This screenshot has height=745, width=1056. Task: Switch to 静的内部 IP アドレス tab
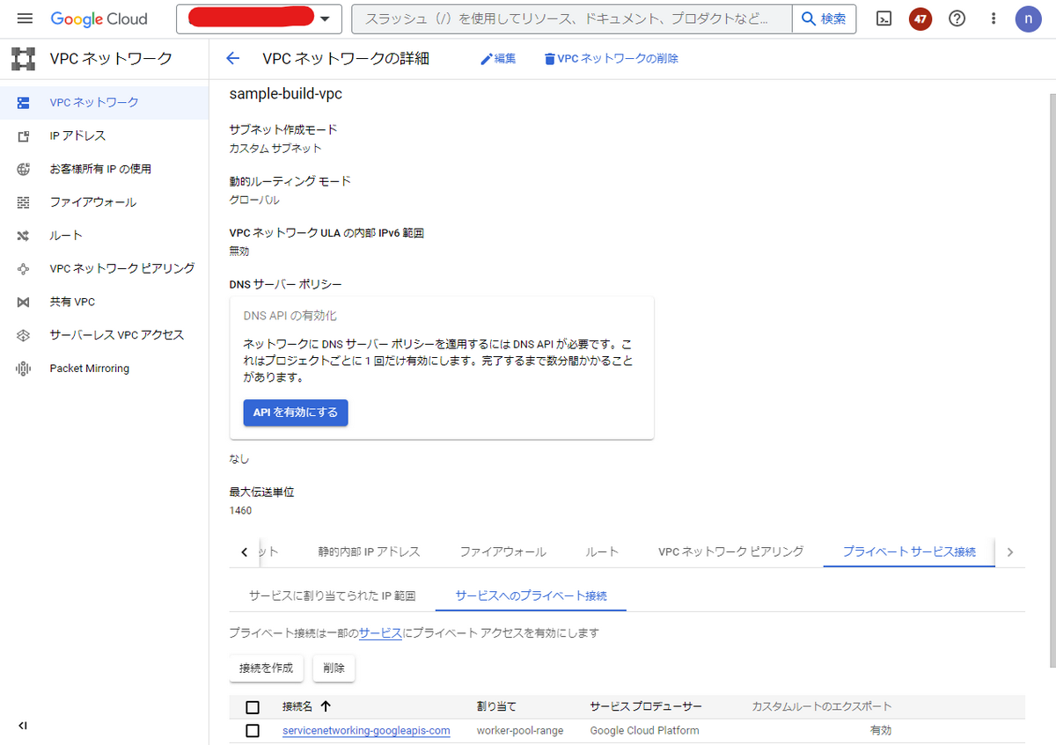click(369, 551)
